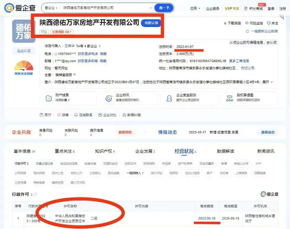Click the 2026-06-15 validity end date cell
Screen dimensions: 290x229
(231, 218)
